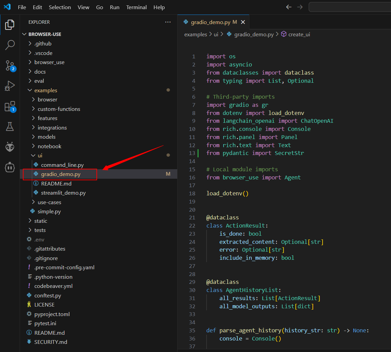
Task: Open the alien-head extension view
Action: 10,147
